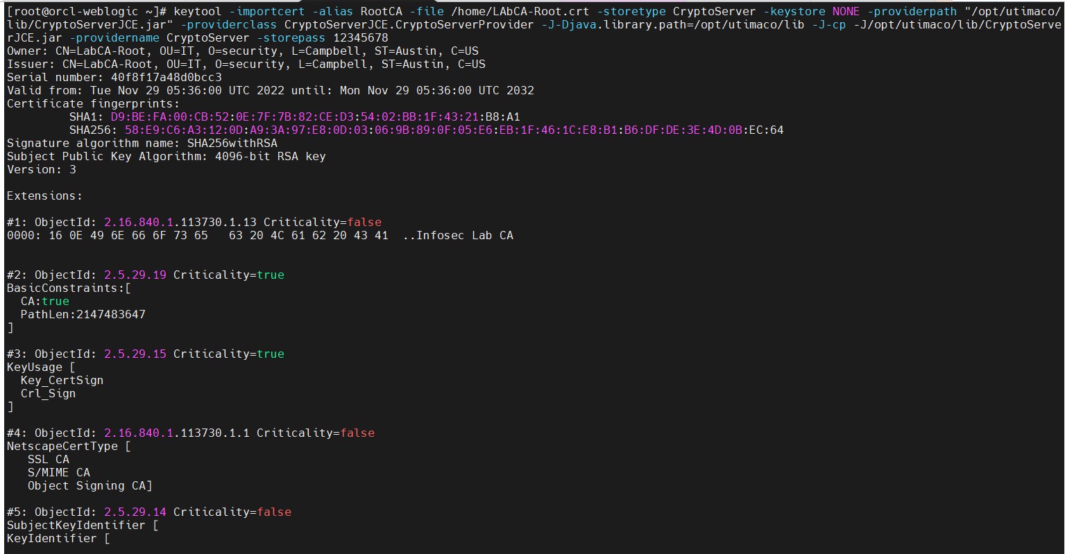The image size is (1065, 554).
Task: Click the SHA1 fingerprint value
Action: 316,117
